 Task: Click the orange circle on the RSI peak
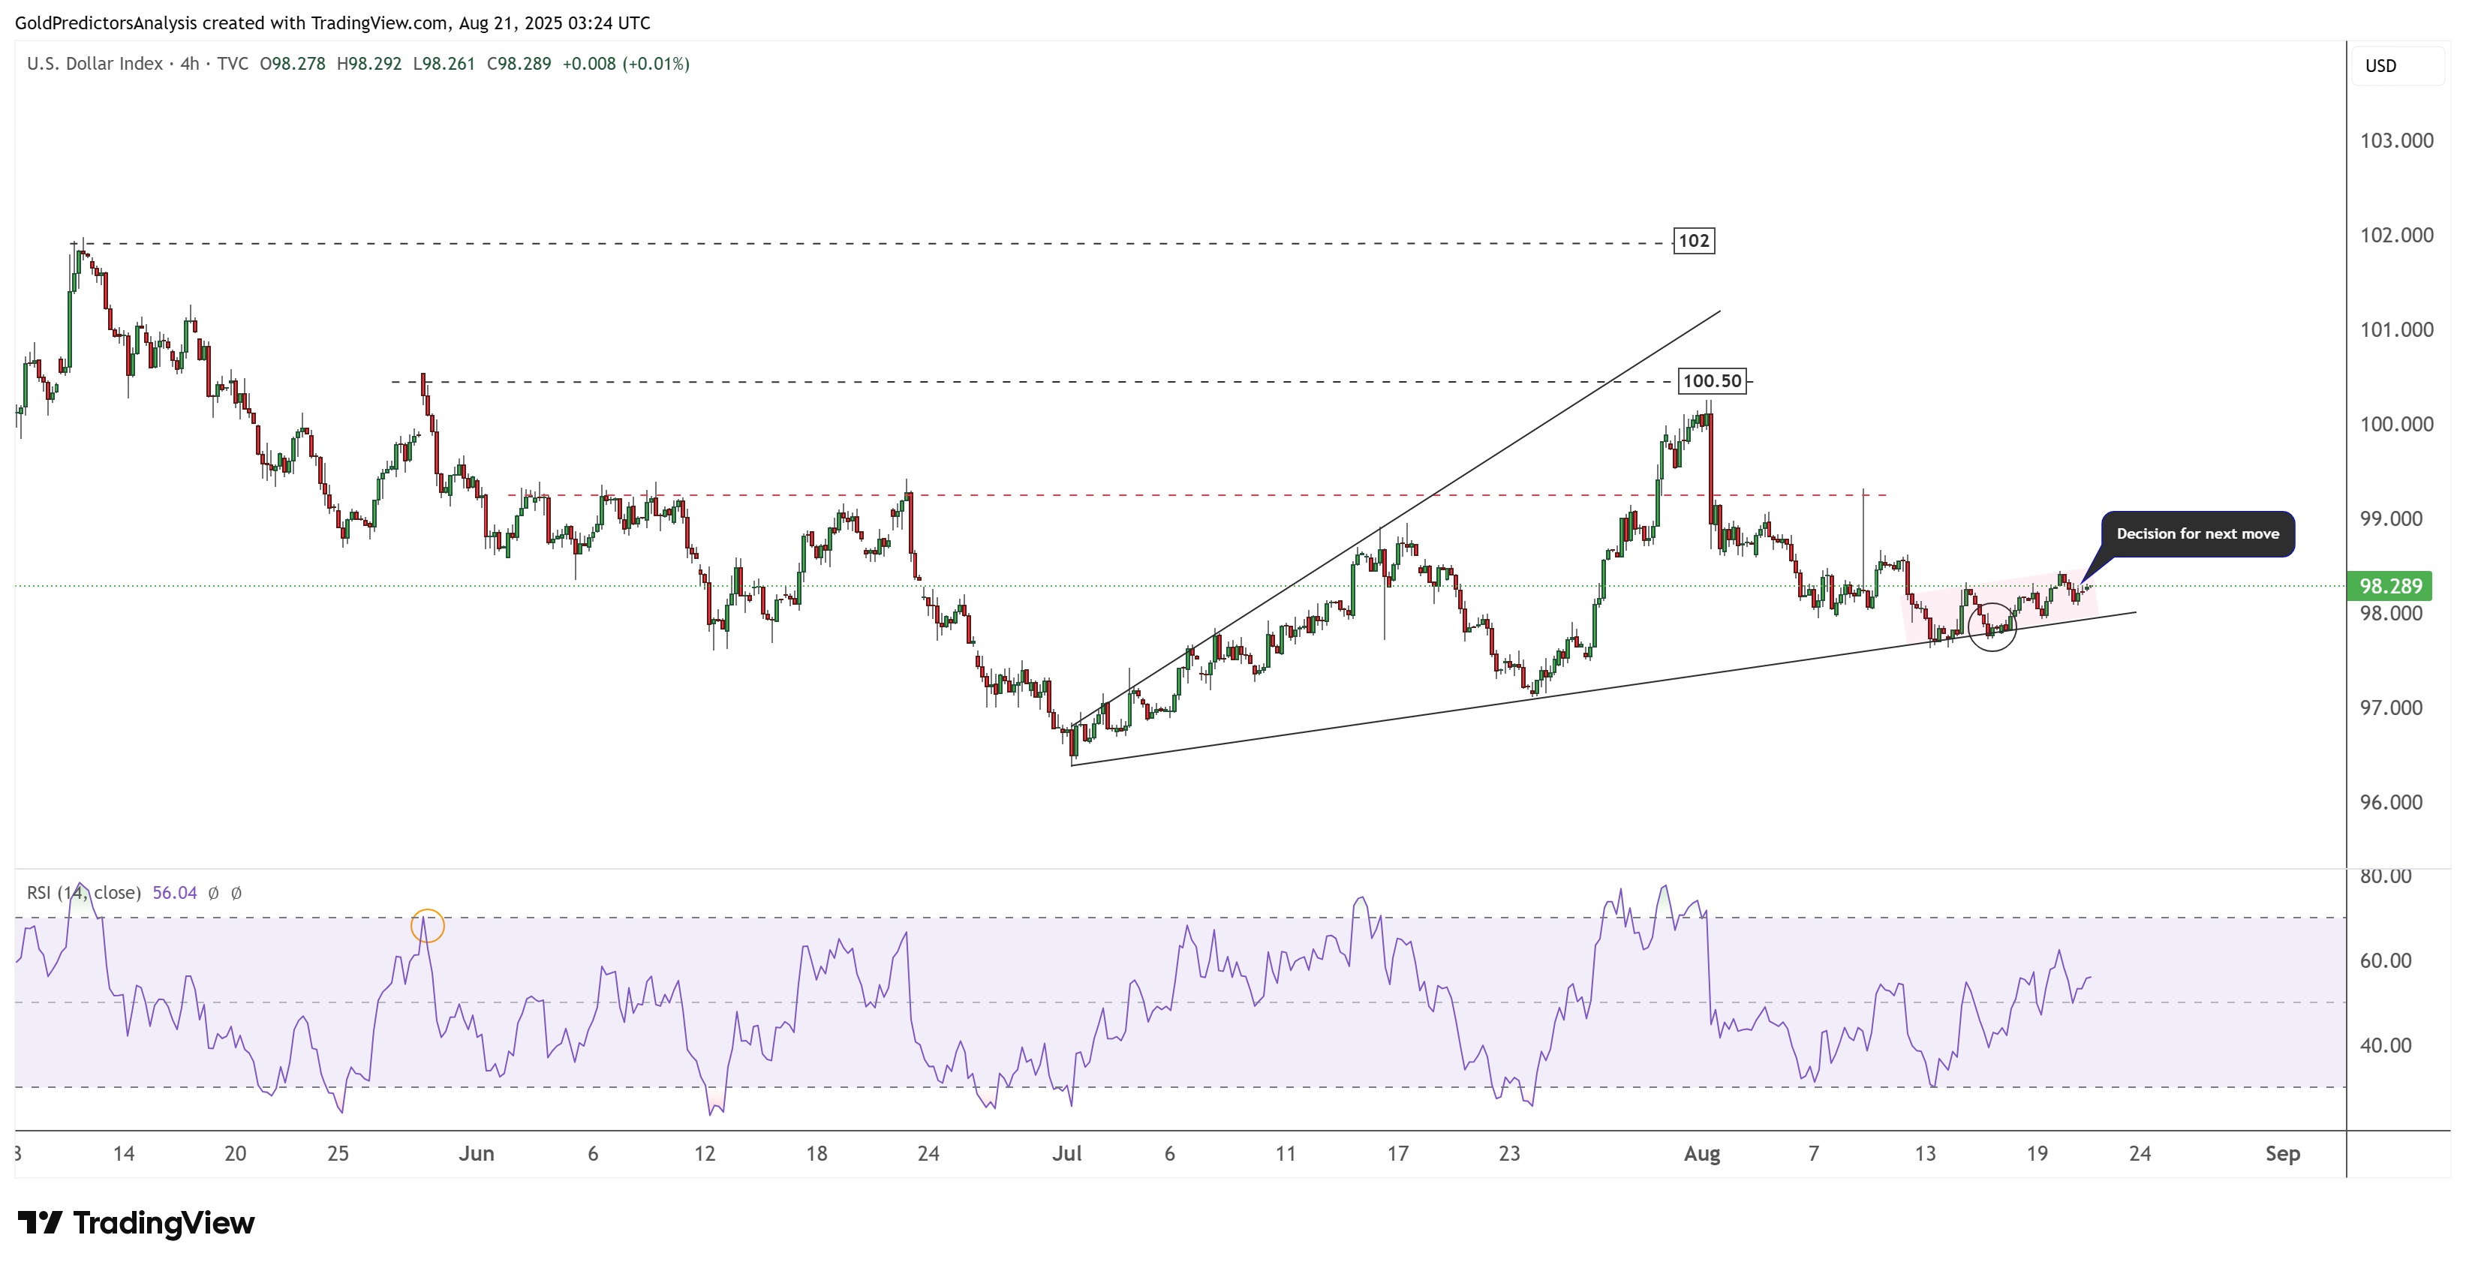(427, 925)
